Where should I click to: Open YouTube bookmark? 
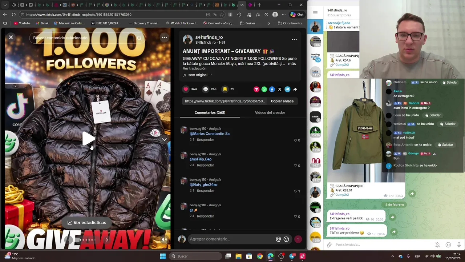(22, 23)
